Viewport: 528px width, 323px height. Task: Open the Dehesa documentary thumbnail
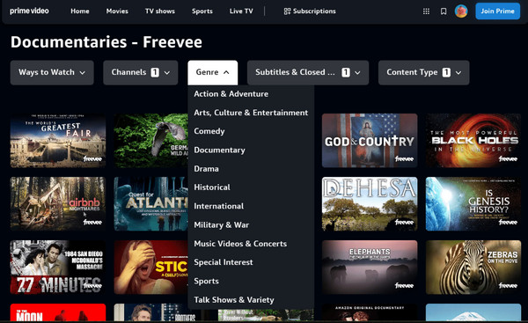coord(370,204)
